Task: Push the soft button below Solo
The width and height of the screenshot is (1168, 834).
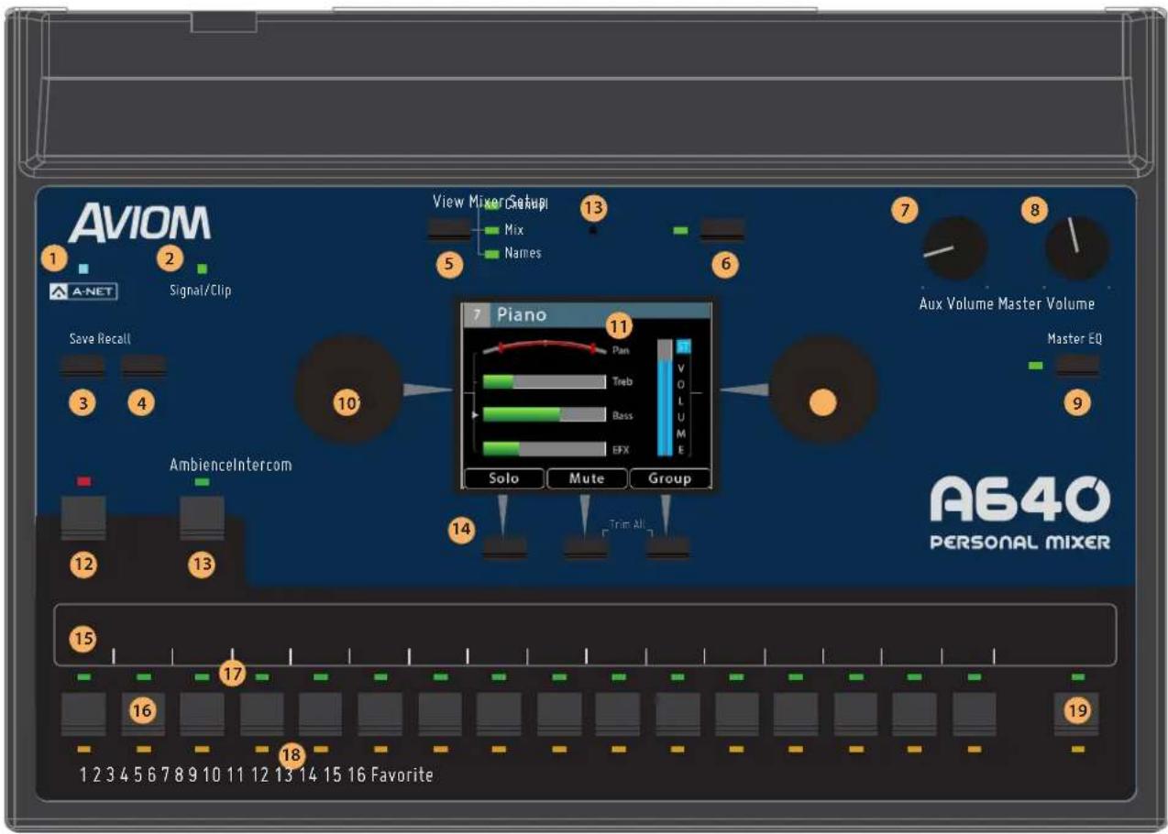Action: click(x=505, y=548)
